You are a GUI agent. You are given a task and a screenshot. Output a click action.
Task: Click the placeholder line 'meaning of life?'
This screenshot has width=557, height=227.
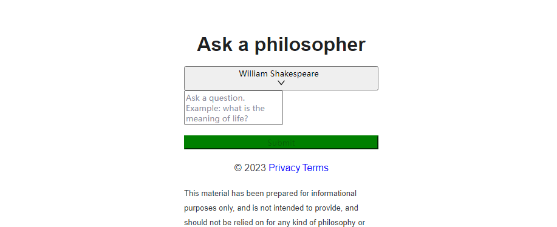click(217, 118)
